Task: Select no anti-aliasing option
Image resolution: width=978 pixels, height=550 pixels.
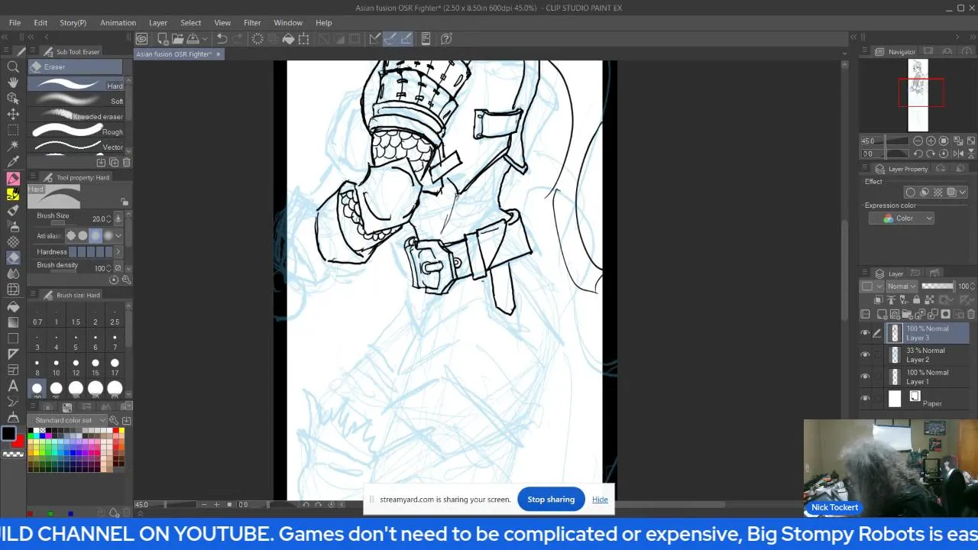Action: [71, 236]
